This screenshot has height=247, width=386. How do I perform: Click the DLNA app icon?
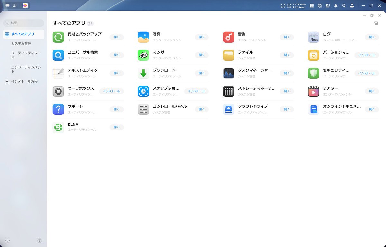(58, 127)
